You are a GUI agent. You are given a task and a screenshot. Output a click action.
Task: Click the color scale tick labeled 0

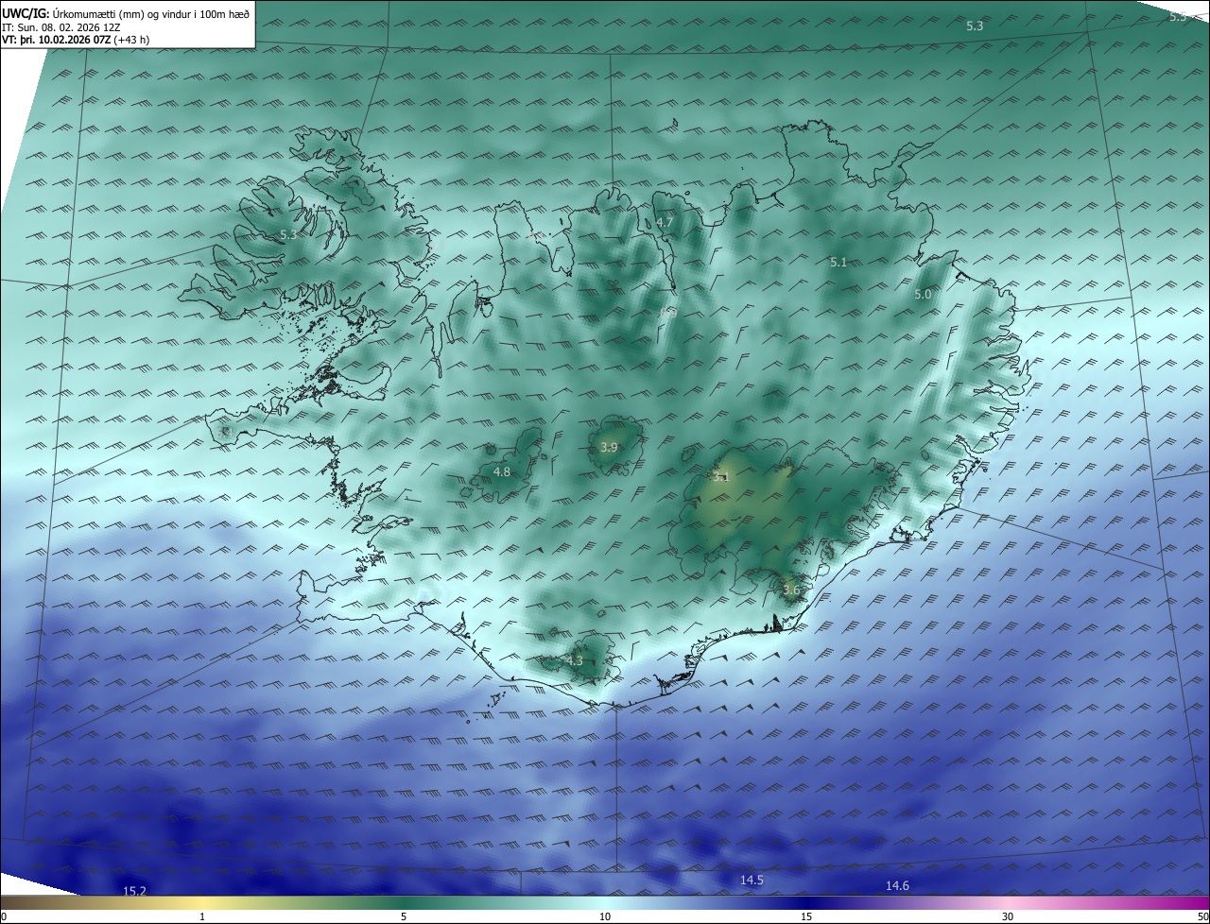click(4, 916)
